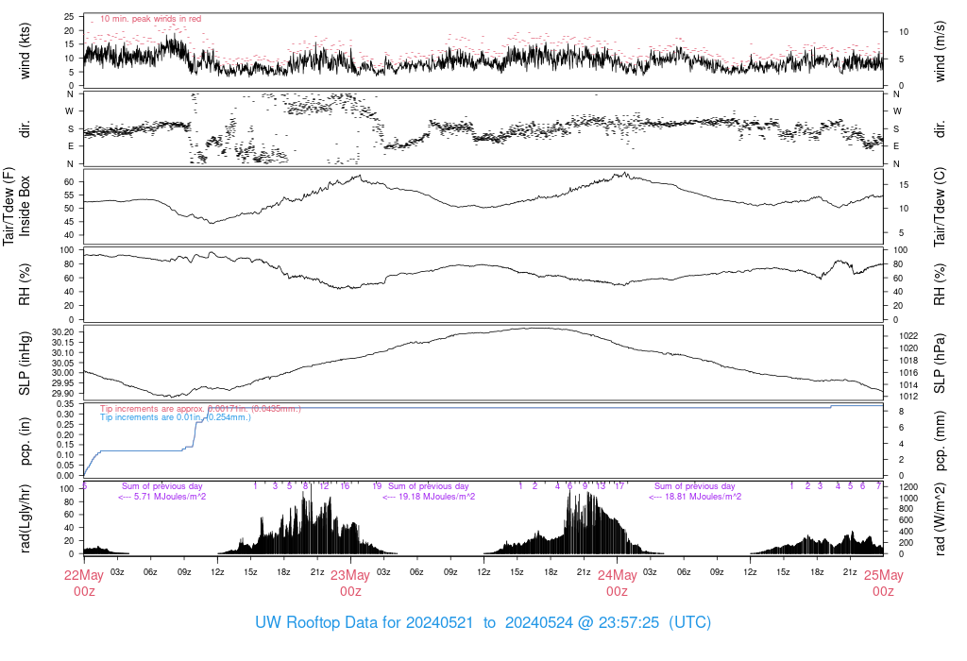The height and width of the screenshot is (661, 967).
Task: Click the 'pcp. (mm)' axis label
Action: pyautogui.click(x=940, y=441)
